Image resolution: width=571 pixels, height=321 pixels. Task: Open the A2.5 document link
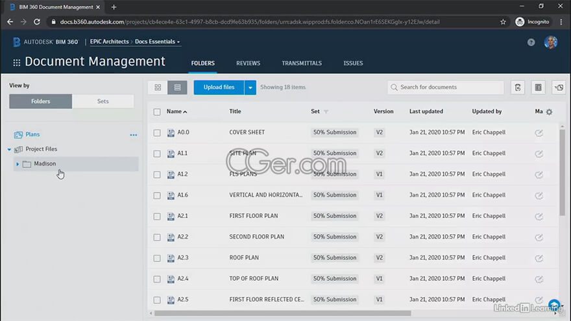(x=183, y=299)
